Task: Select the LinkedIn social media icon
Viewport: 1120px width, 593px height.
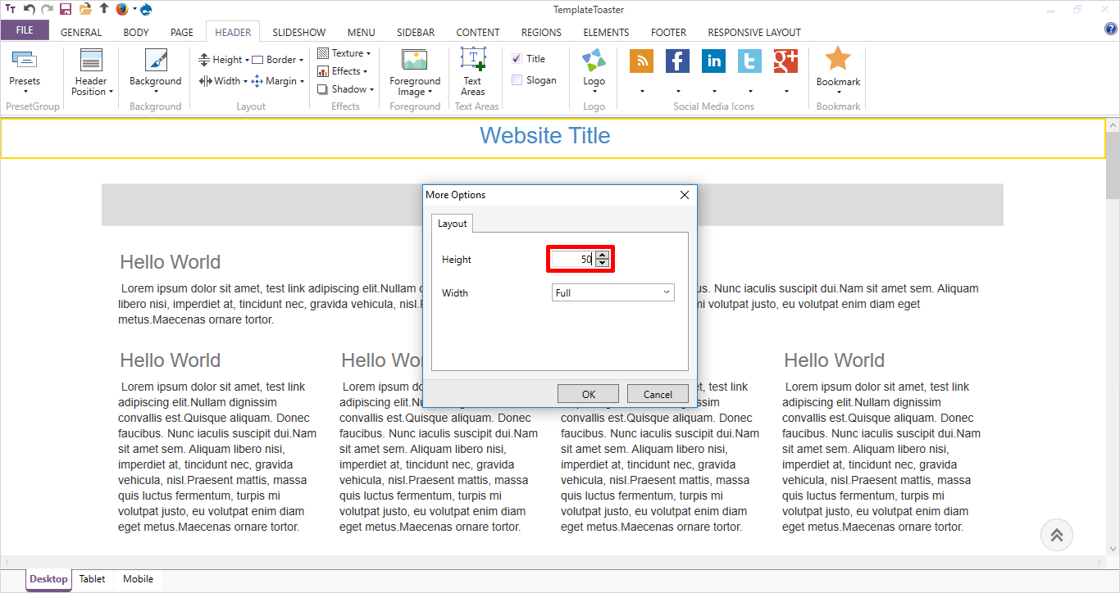Action: click(x=713, y=61)
